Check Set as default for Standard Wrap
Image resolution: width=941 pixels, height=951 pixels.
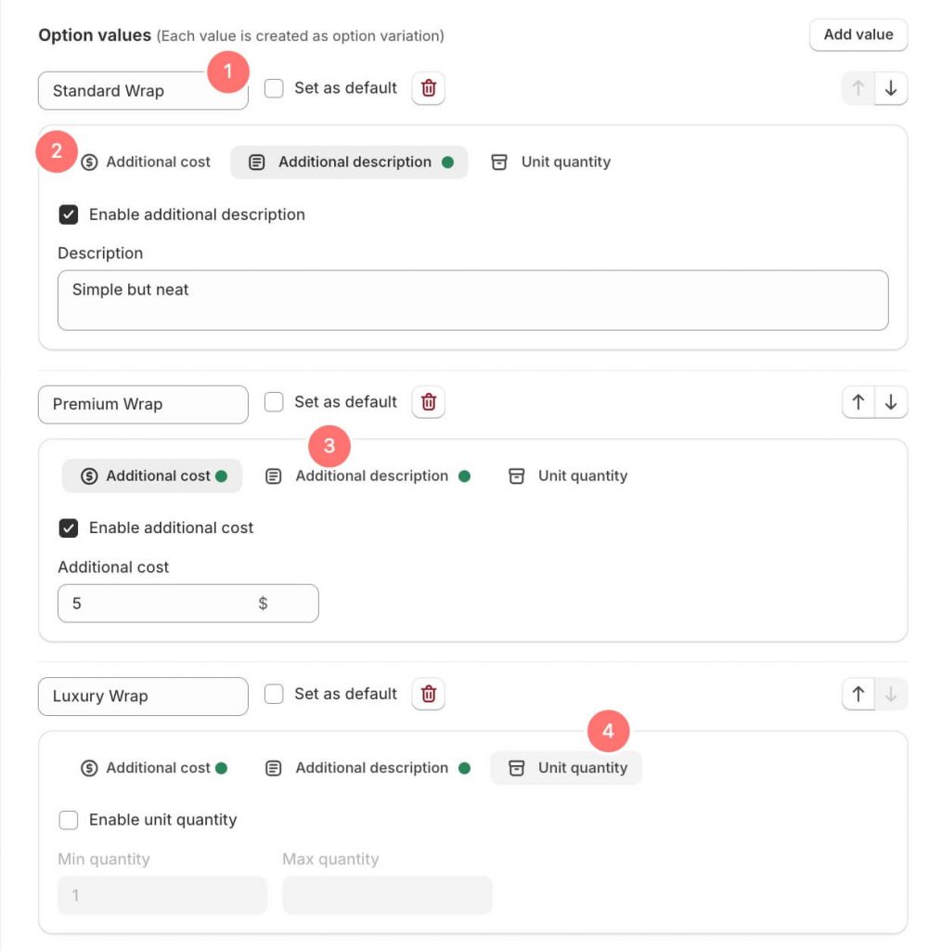click(274, 88)
